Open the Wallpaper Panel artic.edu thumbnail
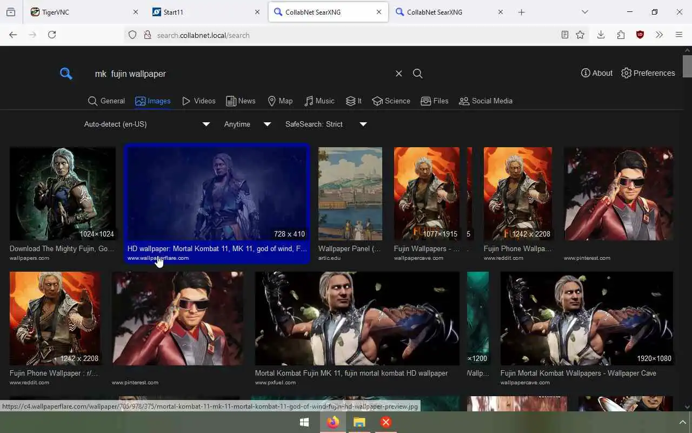The image size is (692, 433). click(x=350, y=194)
